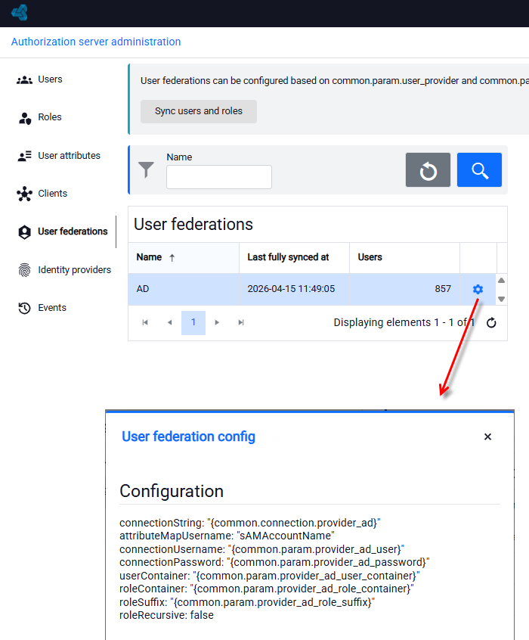Click the roleSuffix configuration line
The height and width of the screenshot is (640, 529).
(x=247, y=602)
